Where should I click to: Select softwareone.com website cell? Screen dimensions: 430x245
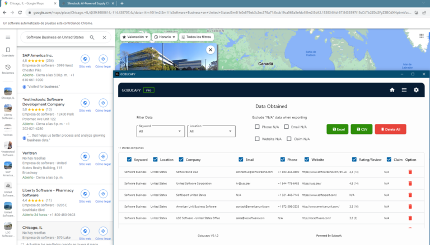pyautogui.click(x=324, y=172)
